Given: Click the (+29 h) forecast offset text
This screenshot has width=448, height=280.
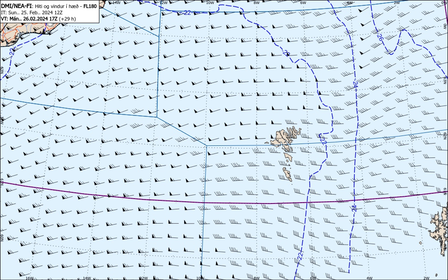Looking at the screenshot, I should (67, 19).
